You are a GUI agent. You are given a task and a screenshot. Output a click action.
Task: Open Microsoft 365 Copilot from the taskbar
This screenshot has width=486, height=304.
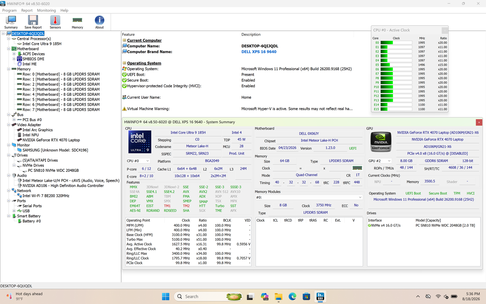[264, 296]
